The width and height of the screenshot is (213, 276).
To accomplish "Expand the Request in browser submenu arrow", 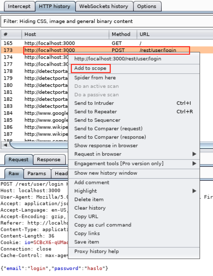I will coord(194,154).
